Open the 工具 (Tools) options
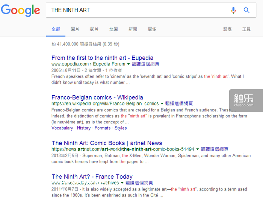Viewport: 263px width, 201px height. (246, 29)
